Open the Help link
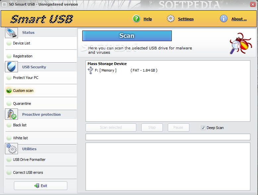The width and height of the screenshot is (258, 195). coord(148,19)
